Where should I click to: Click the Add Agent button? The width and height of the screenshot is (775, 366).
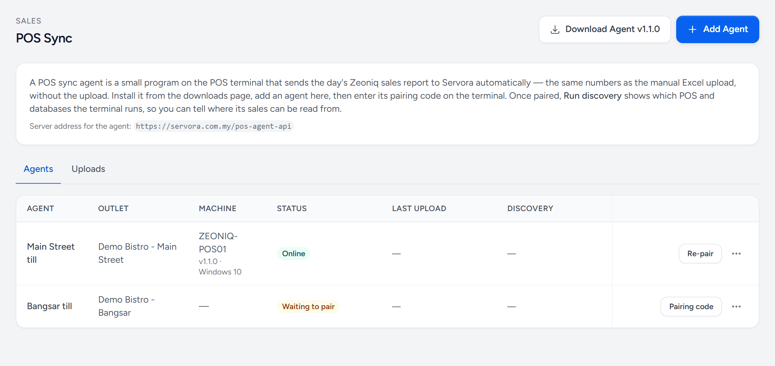pos(718,29)
